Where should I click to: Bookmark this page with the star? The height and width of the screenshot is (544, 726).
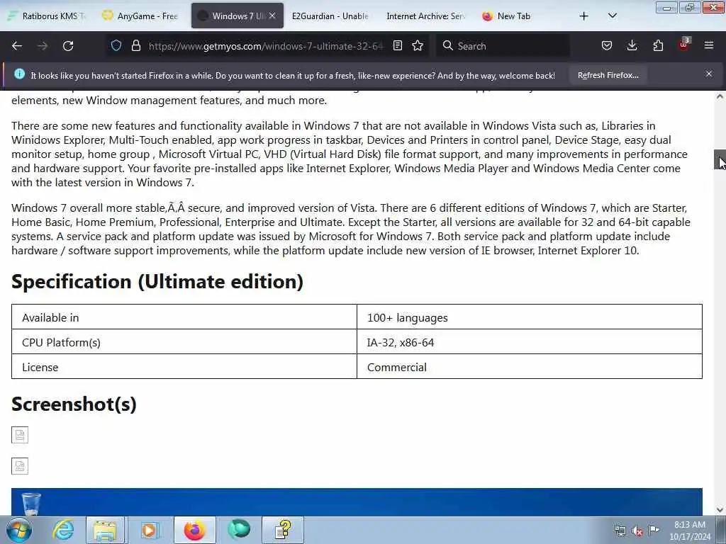point(418,45)
